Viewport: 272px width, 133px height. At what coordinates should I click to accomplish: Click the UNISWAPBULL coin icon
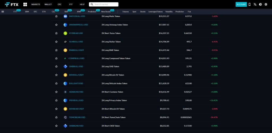click(x=65, y=25)
